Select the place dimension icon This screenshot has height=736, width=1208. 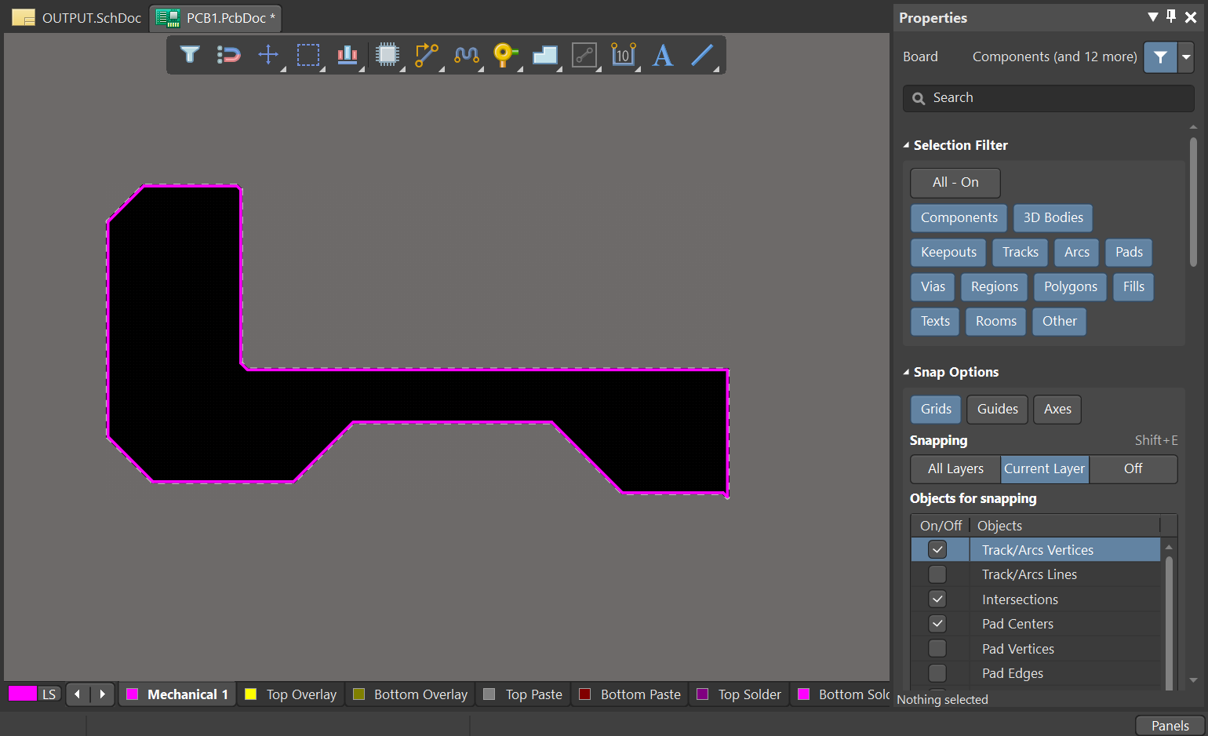624,55
